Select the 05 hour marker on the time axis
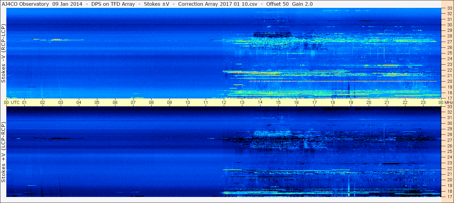The image size is (454, 203). click(97, 102)
